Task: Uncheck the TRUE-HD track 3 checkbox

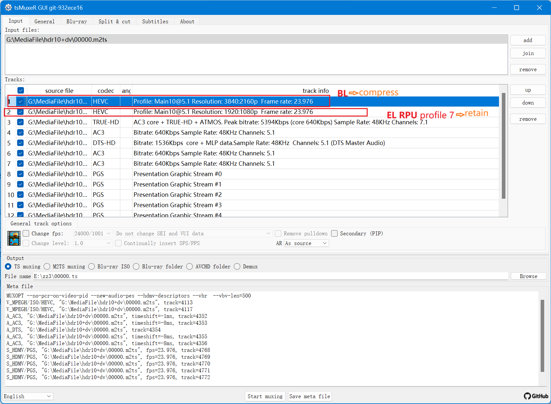Action: coord(21,122)
